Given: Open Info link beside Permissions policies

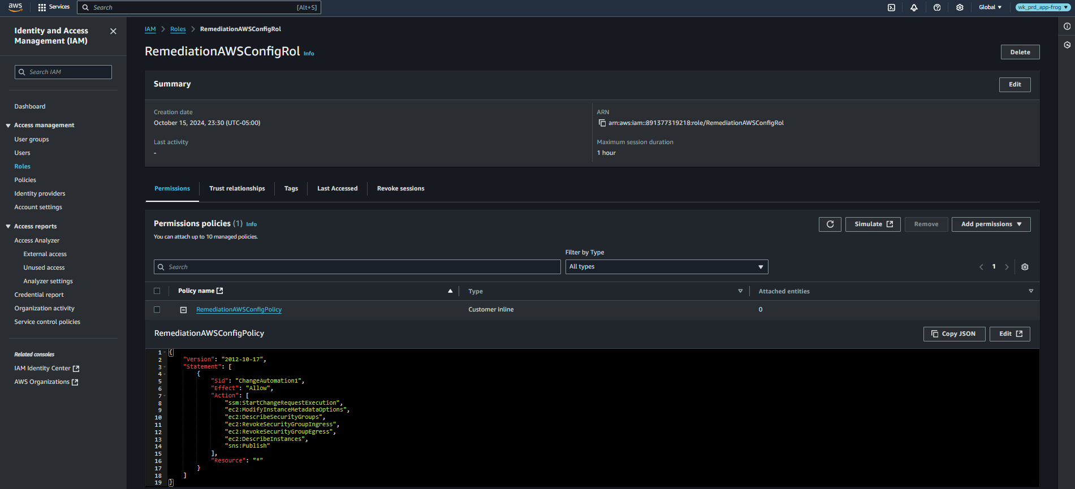Looking at the screenshot, I should coord(252,224).
